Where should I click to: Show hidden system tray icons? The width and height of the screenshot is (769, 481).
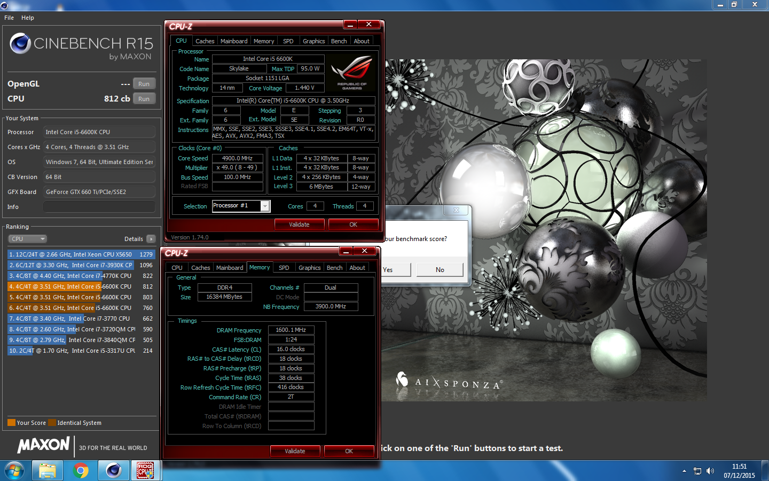[684, 471]
